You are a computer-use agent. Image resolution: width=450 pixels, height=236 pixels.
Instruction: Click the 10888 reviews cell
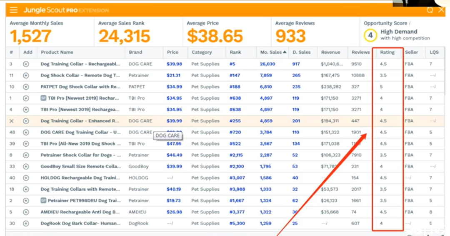(358, 75)
